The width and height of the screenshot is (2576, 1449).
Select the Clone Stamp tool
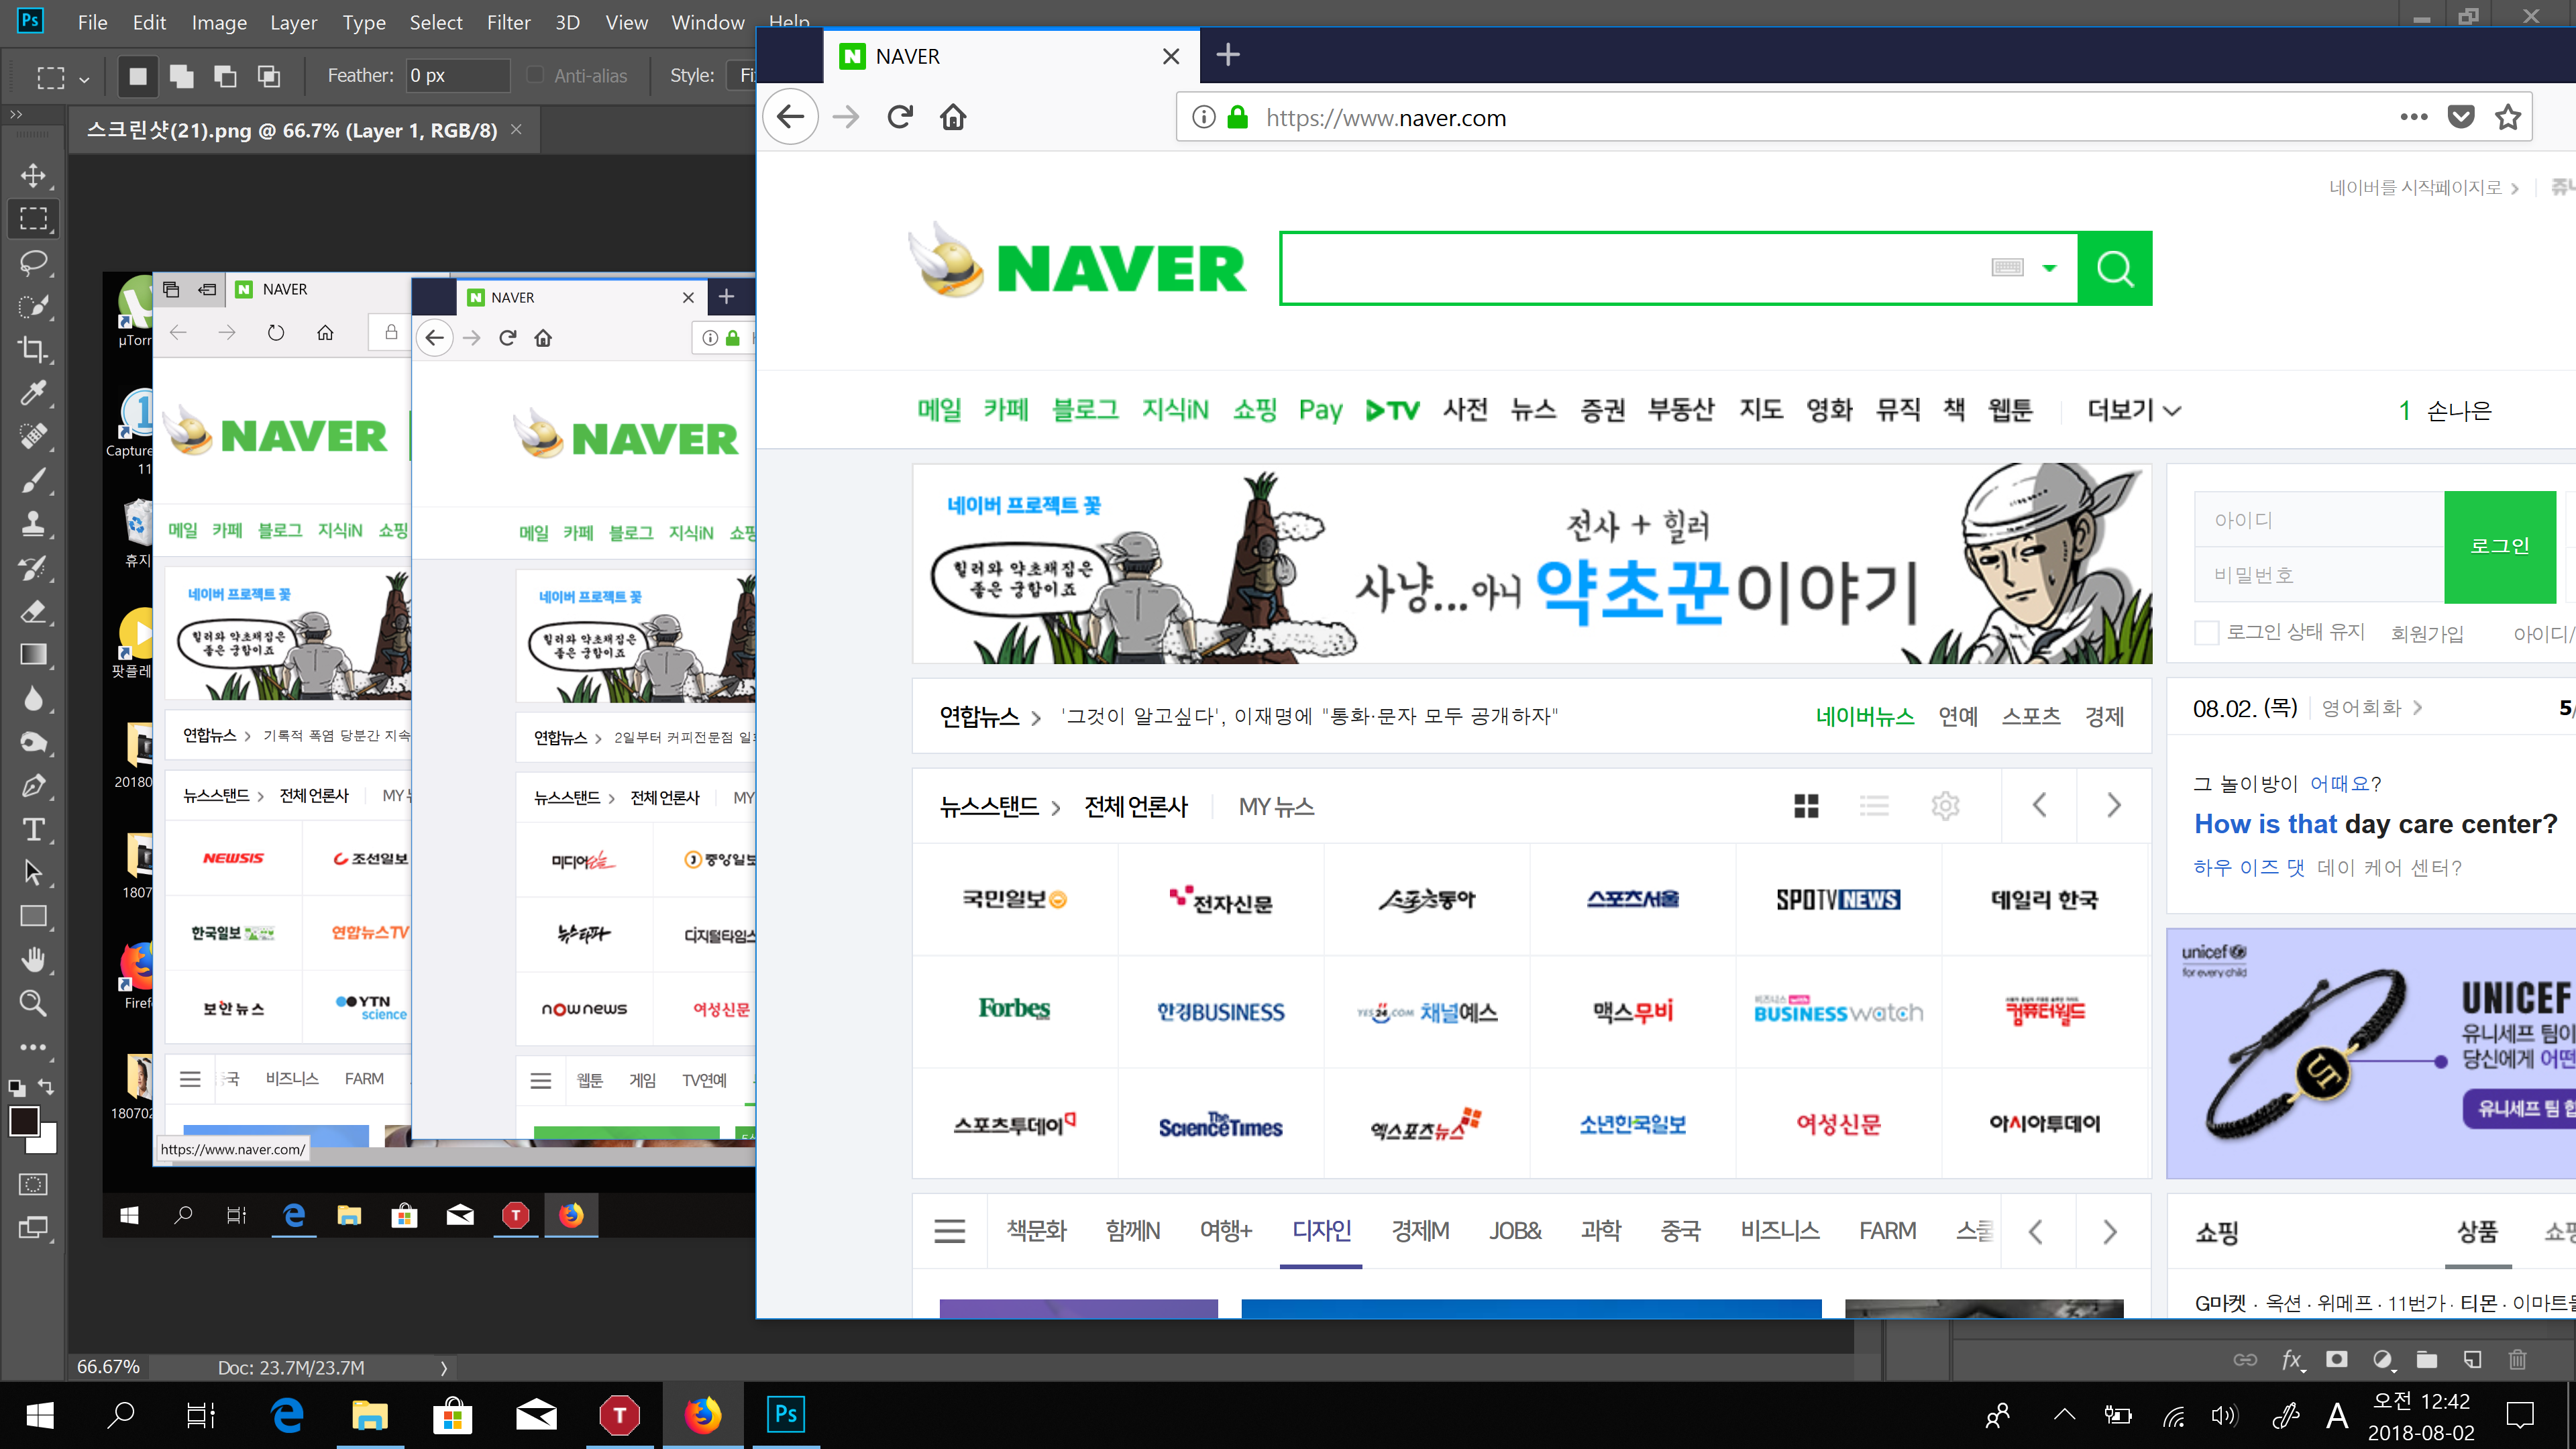[x=33, y=523]
